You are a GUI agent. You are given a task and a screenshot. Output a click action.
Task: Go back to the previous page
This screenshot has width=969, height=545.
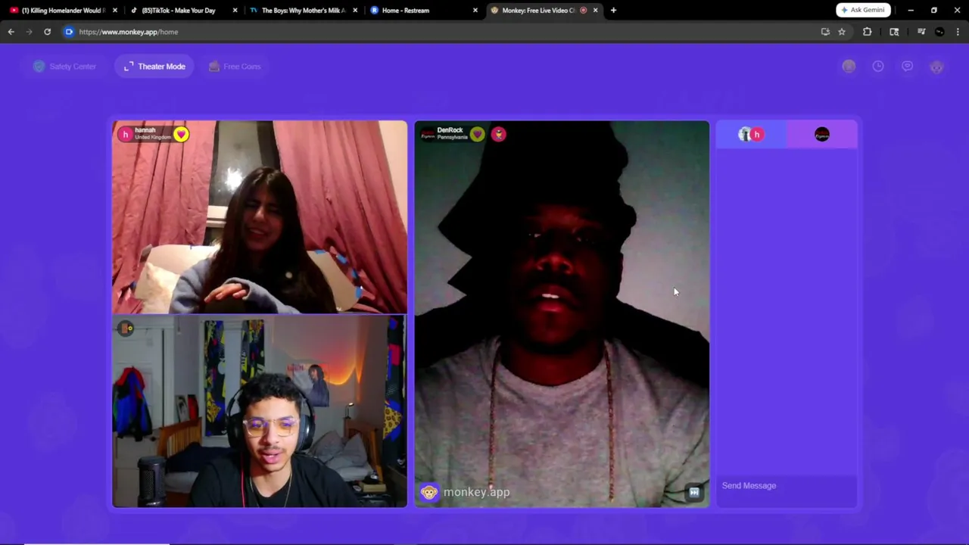point(11,32)
